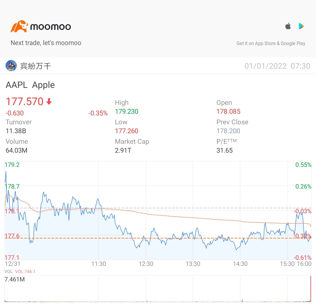The height and width of the screenshot is (307, 316).
Task: Click the Volume value 64.03M
Action: (x=16, y=150)
